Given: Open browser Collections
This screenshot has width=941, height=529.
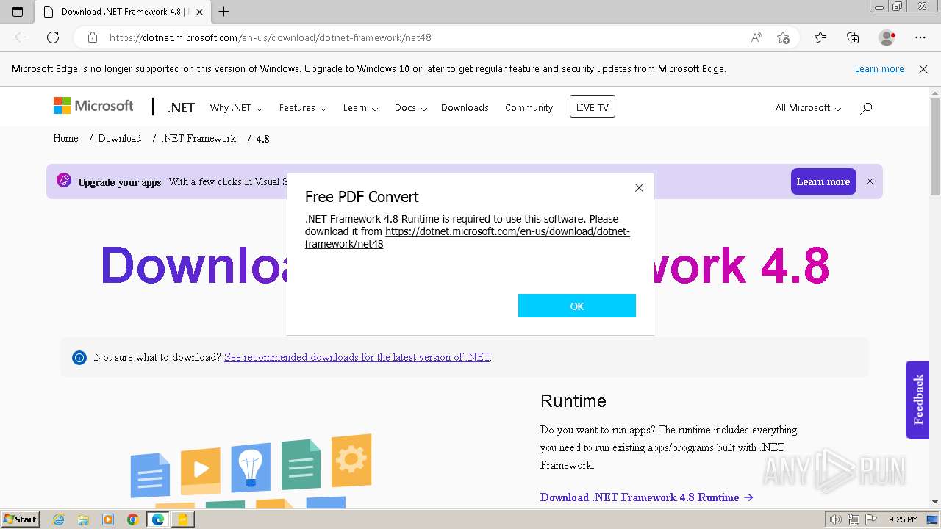Looking at the screenshot, I should coord(853,37).
